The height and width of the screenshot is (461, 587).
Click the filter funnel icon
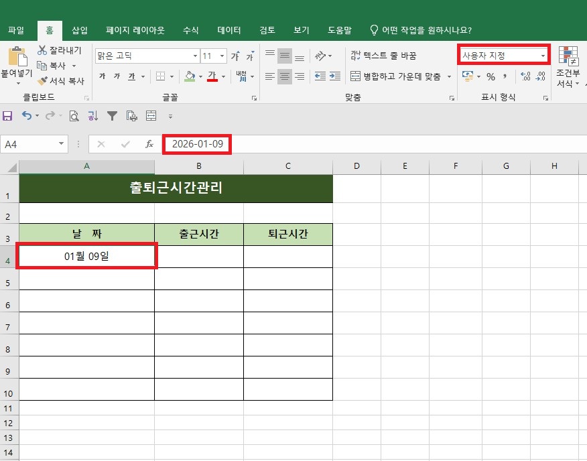(x=112, y=116)
